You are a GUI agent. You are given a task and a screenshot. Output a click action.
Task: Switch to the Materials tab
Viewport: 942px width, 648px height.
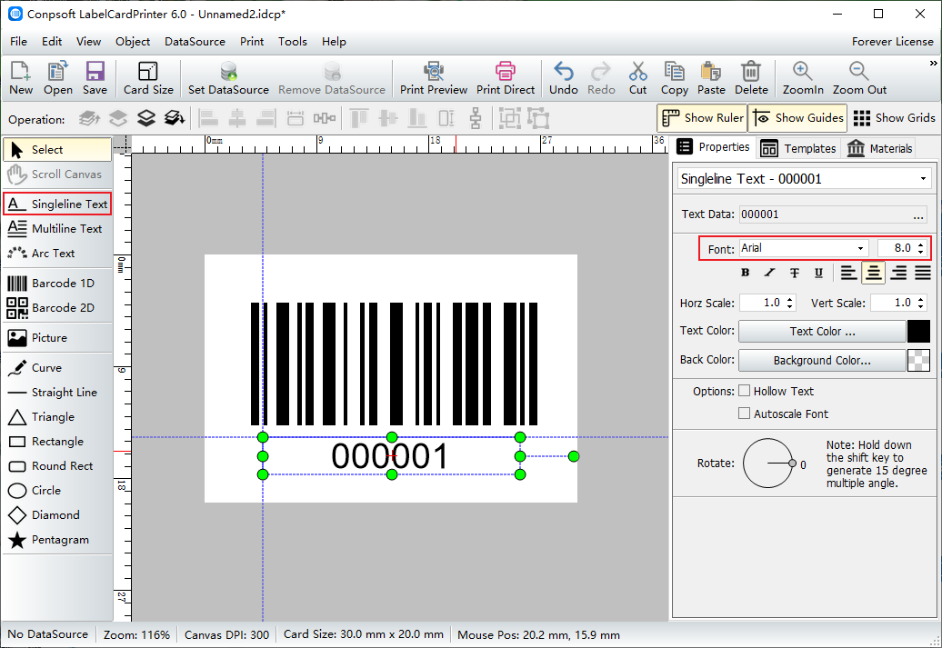coord(879,148)
